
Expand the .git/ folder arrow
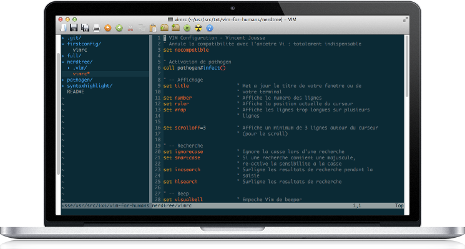[63, 38]
